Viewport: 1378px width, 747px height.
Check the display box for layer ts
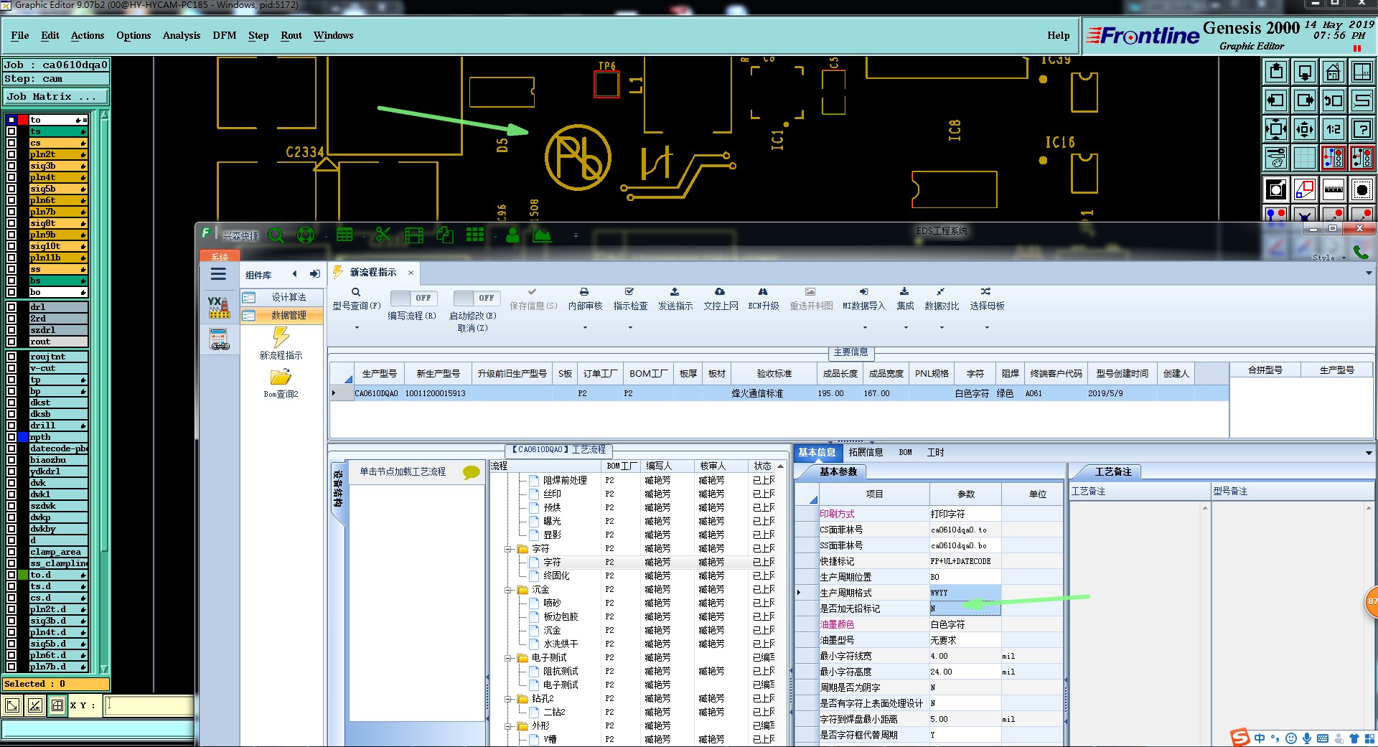coord(11,131)
